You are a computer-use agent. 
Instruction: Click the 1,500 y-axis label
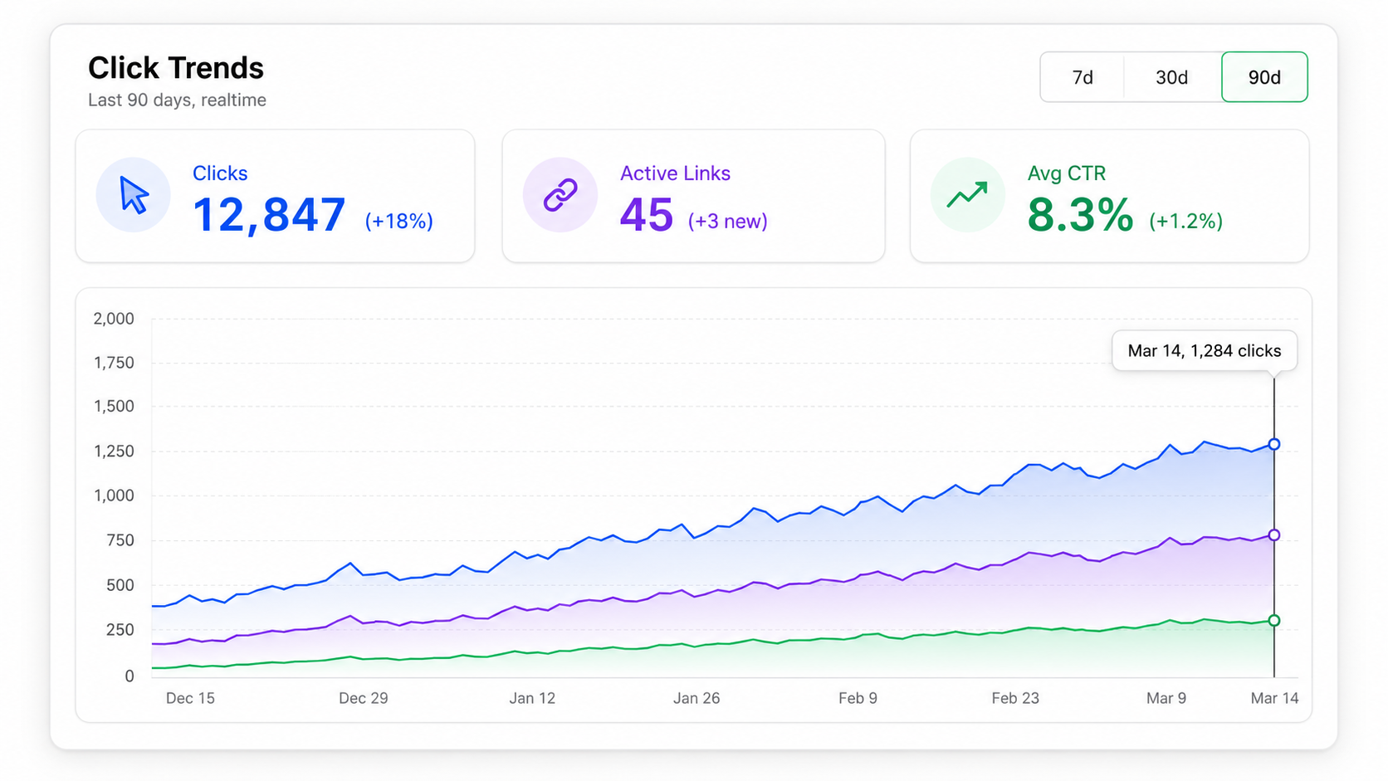[114, 407]
